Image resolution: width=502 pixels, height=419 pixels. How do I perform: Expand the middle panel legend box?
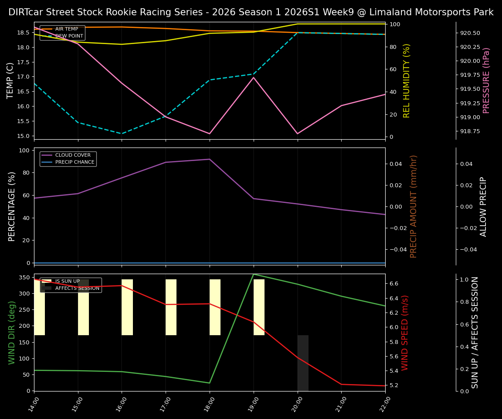tap(68, 158)
